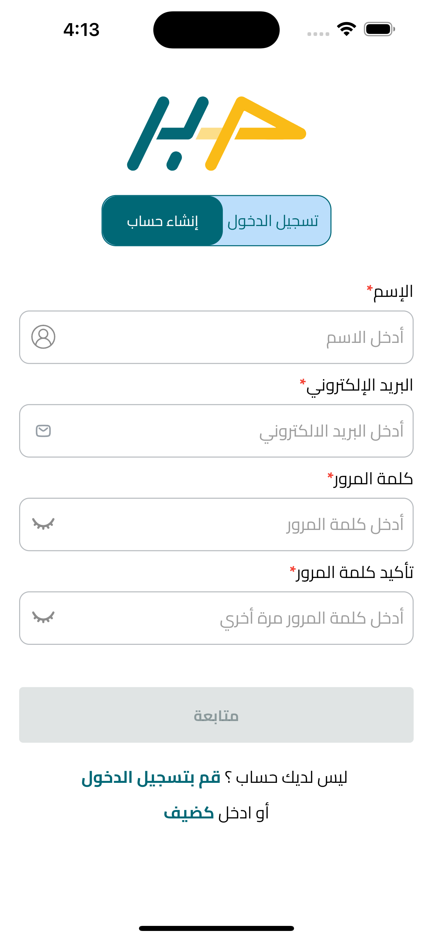Toggle password visibility eye in كلمة المرور field
Image resolution: width=433 pixels, height=939 pixels.
tap(43, 524)
